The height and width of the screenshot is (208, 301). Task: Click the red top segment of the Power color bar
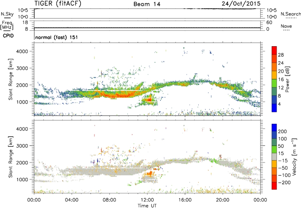click(274, 50)
